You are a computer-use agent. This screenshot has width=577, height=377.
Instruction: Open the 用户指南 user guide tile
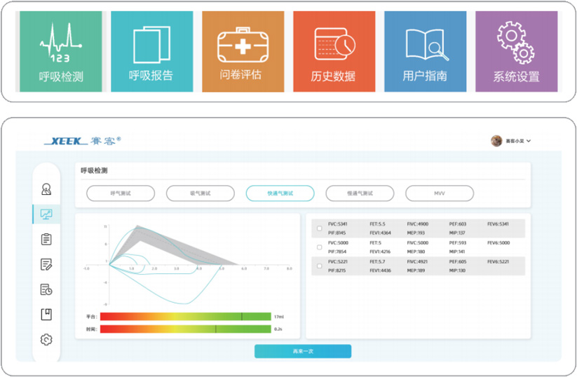(425, 51)
